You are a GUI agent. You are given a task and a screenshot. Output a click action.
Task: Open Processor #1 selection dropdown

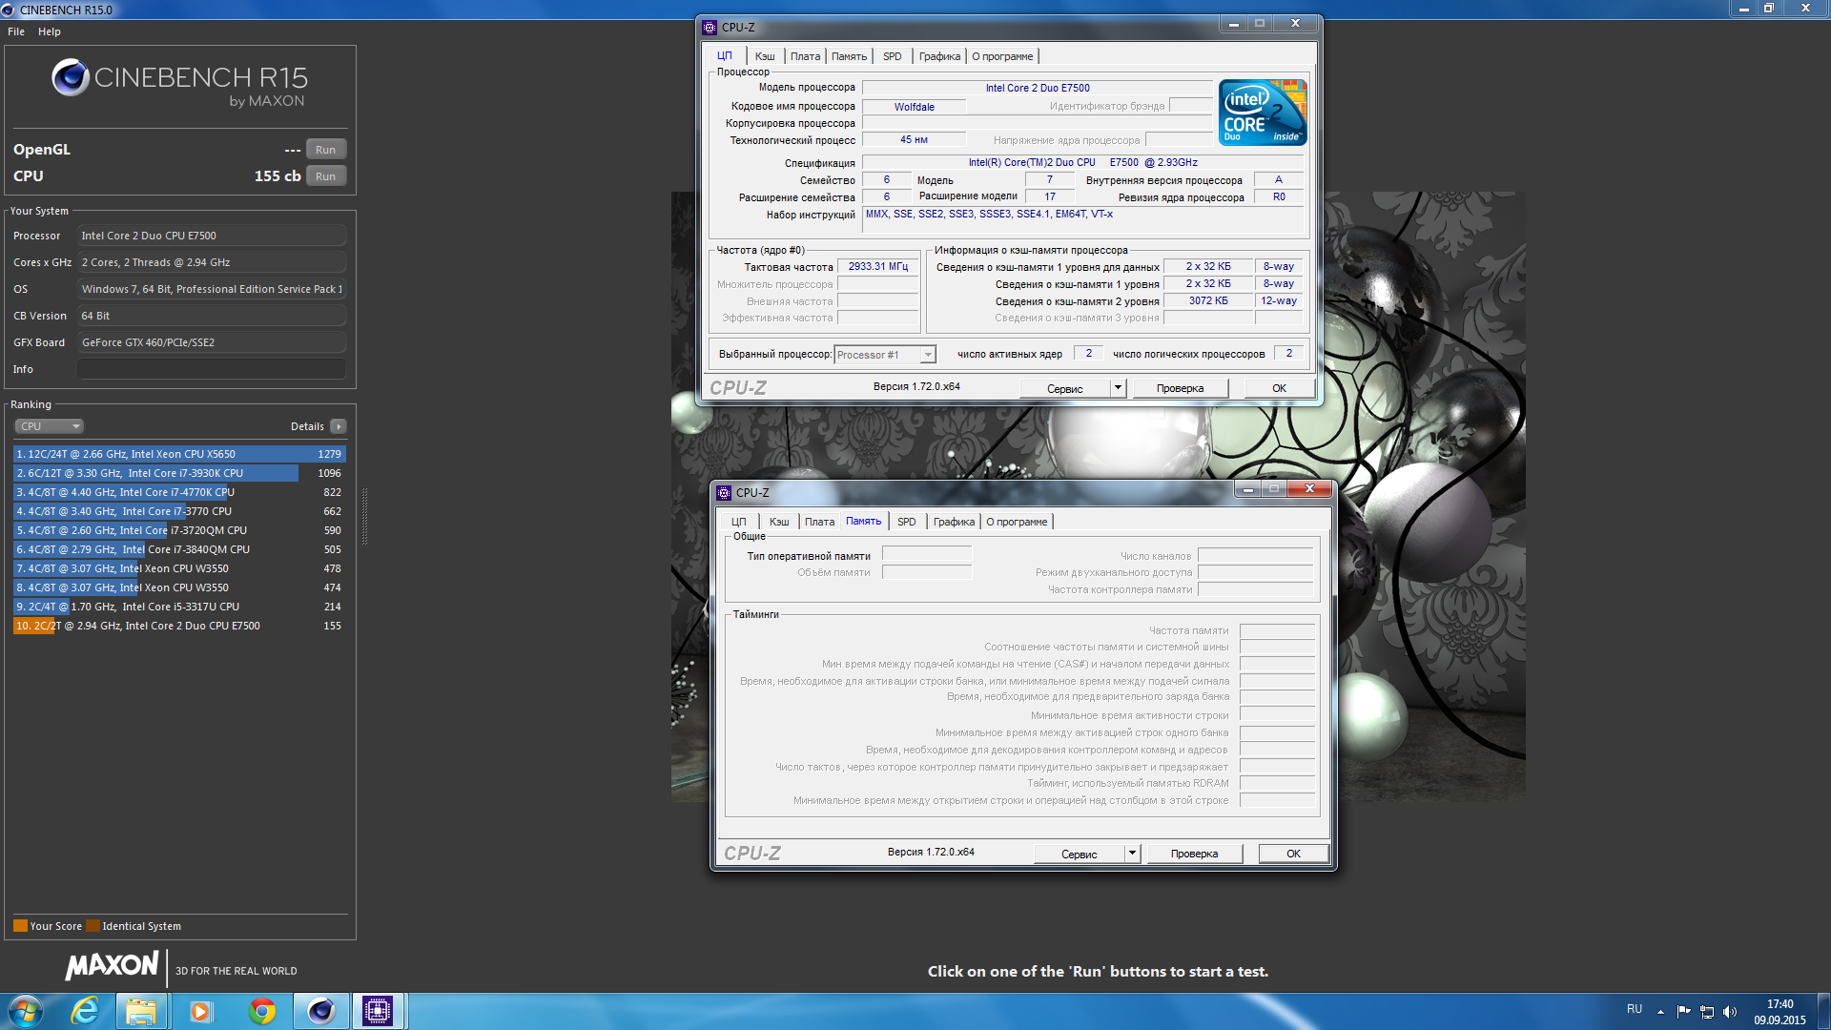click(885, 355)
